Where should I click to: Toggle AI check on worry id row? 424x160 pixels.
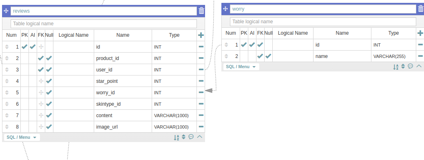pos(252,44)
